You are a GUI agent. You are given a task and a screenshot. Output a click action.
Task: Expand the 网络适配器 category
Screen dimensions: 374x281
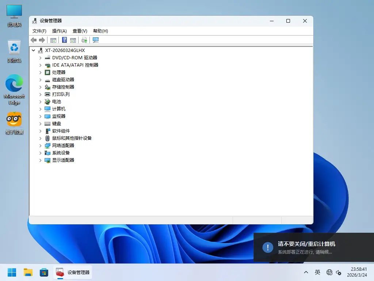[x=40, y=145]
